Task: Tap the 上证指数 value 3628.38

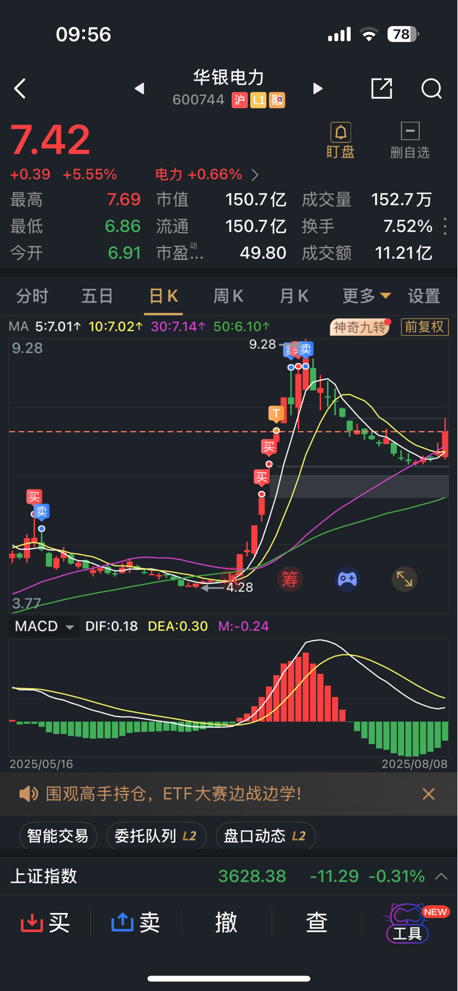Action: 252,876
